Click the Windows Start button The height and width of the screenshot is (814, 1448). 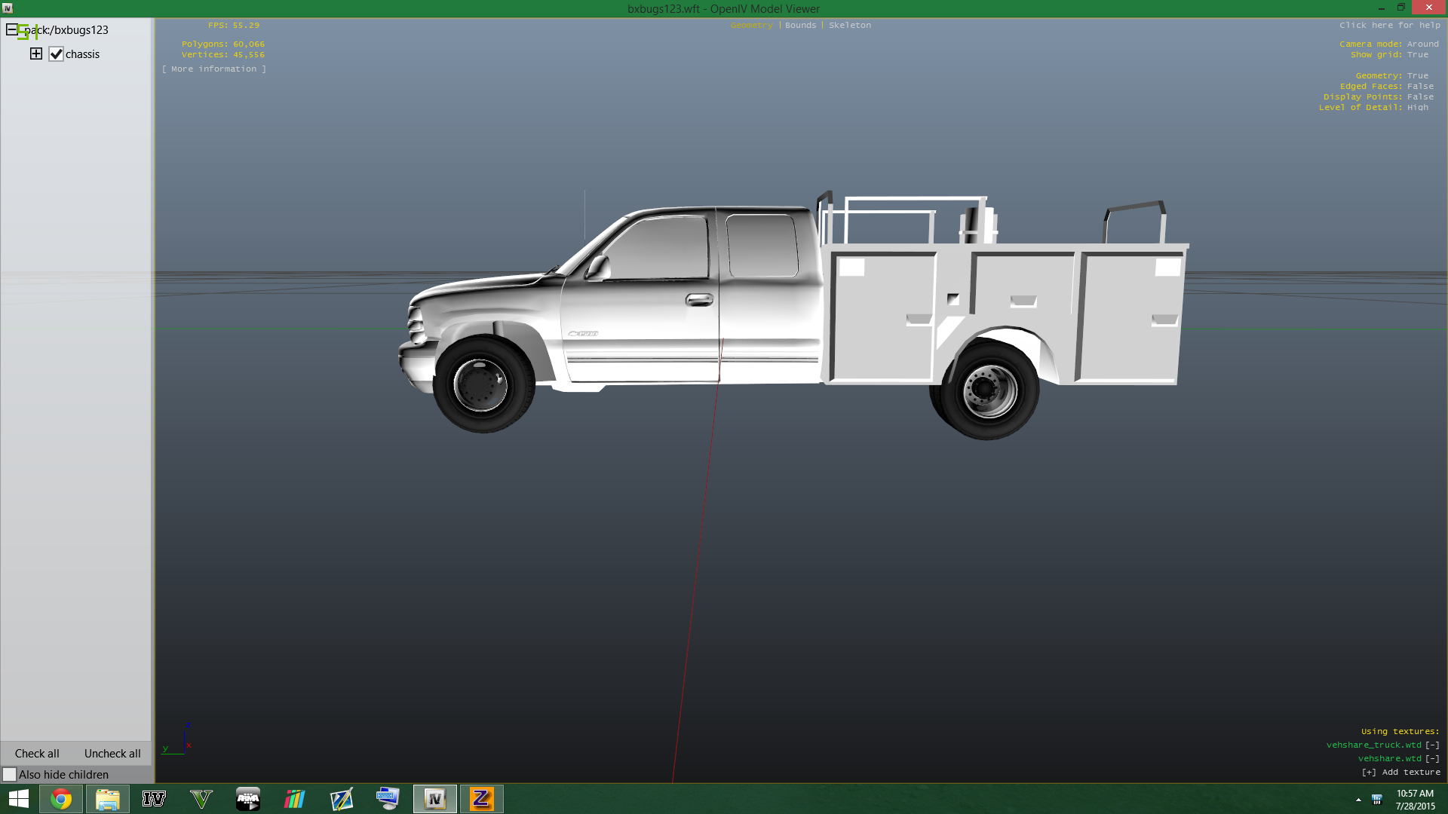19,799
